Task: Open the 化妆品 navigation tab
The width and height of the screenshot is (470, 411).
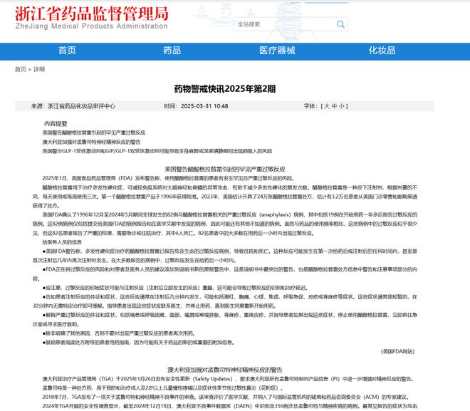Action: point(382,51)
